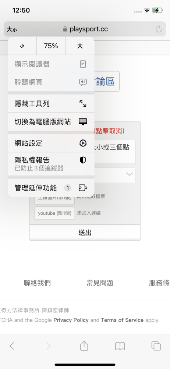Show open tabs overview icon

point(156,346)
